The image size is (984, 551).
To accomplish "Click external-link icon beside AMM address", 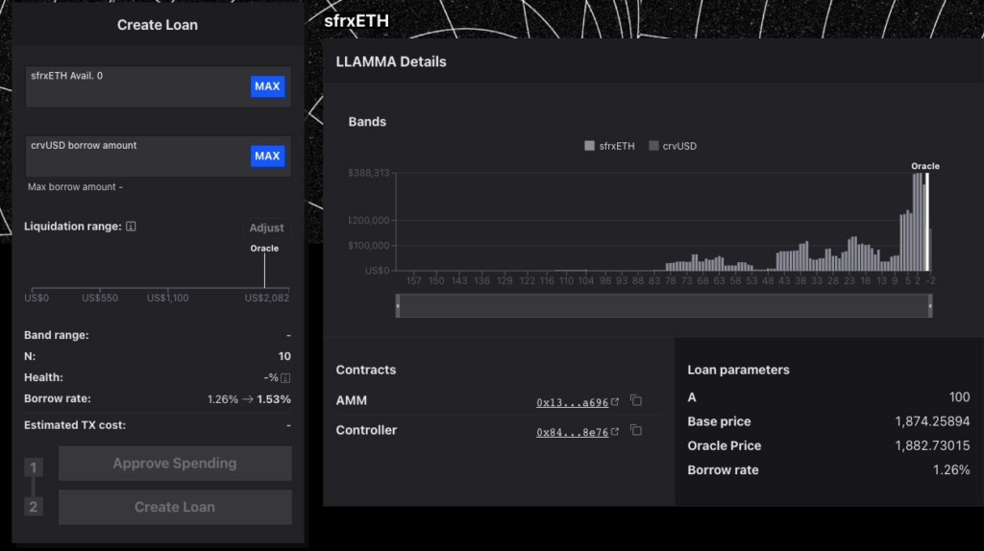I will (x=615, y=401).
